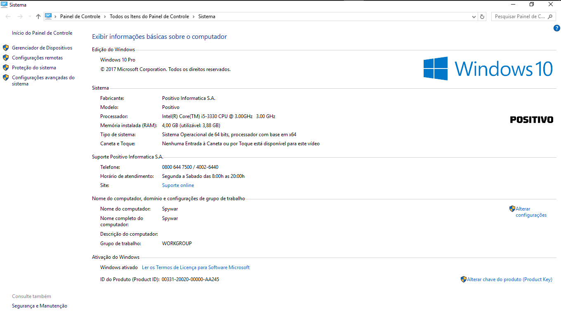The height and width of the screenshot is (317, 561).
Task: Minimize the Sistema window
Action: [513, 5]
